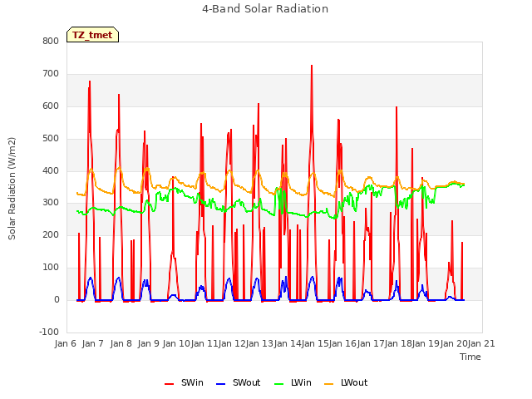Click the Jan 21 x-axis label
Screen dimensions: 532x399
click(481, 343)
